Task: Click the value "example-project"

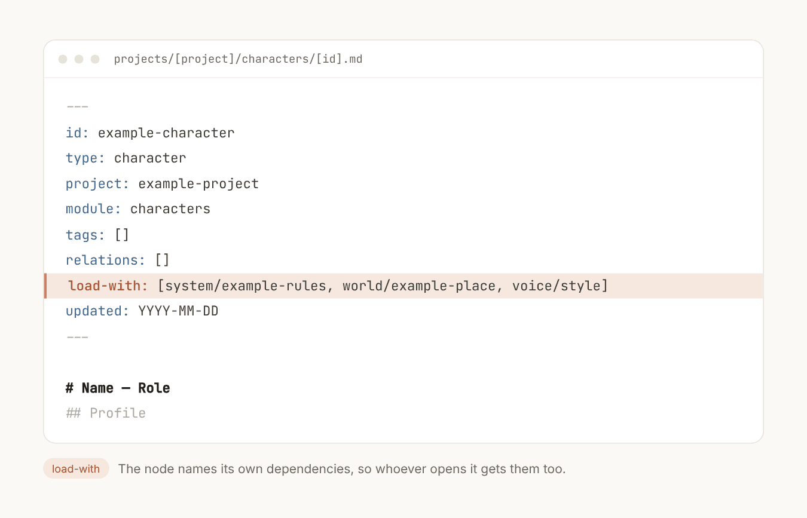Action: click(x=198, y=183)
